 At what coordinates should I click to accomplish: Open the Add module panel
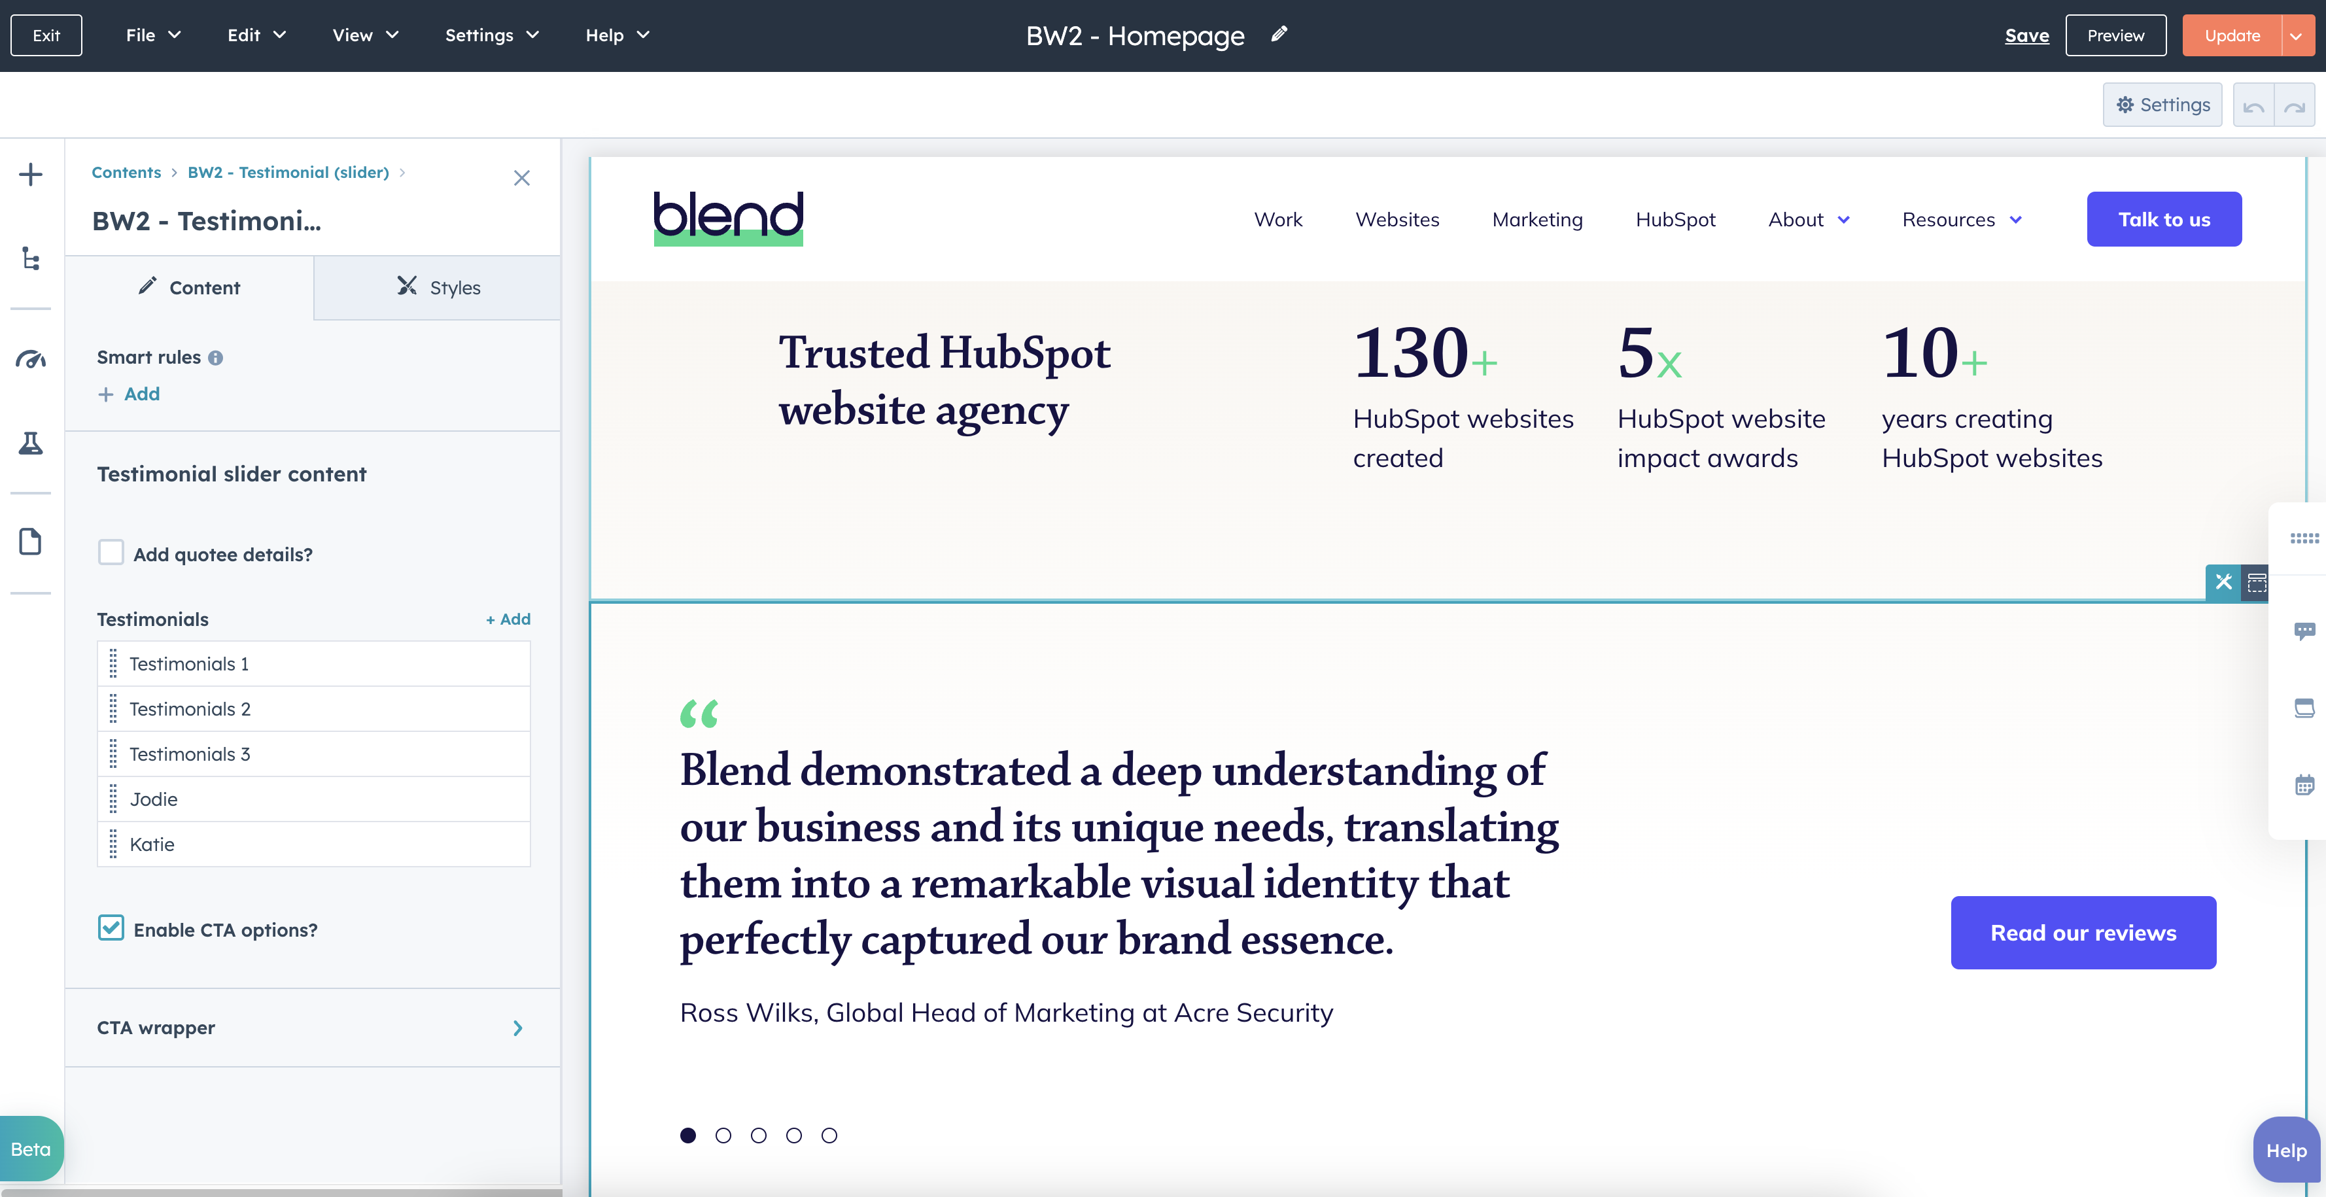(x=31, y=173)
